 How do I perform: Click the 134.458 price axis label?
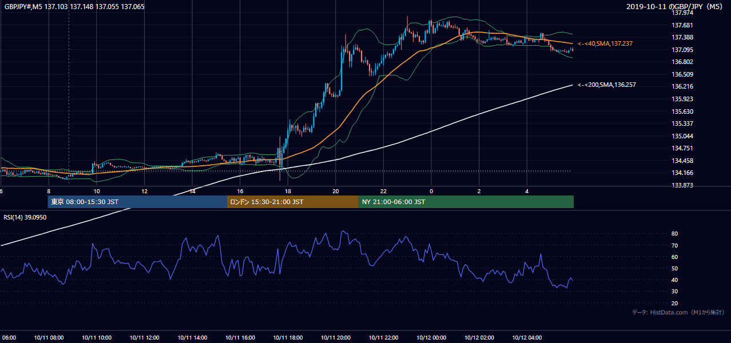click(x=682, y=161)
